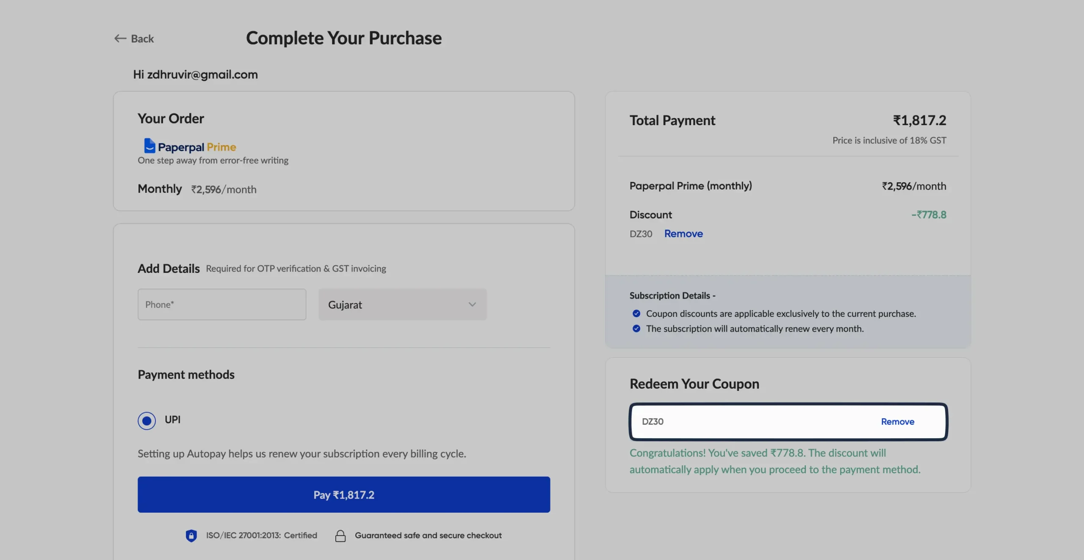Screen dimensions: 1084x560
Task: Click the congratulations savings message
Action: [775, 461]
